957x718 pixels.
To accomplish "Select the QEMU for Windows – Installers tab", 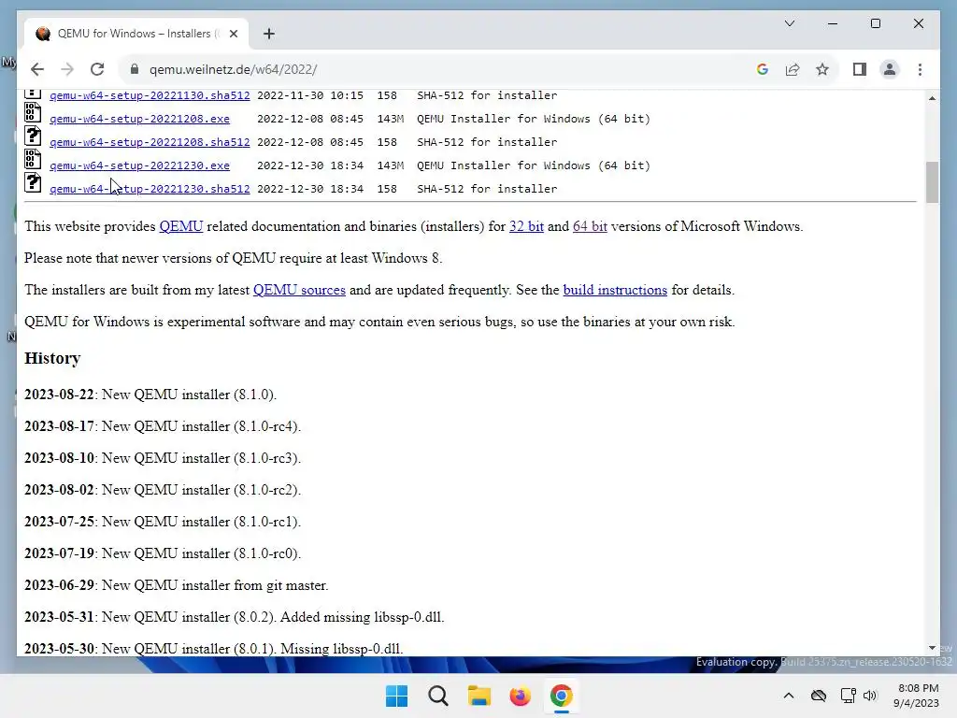I will coord(136,34).
